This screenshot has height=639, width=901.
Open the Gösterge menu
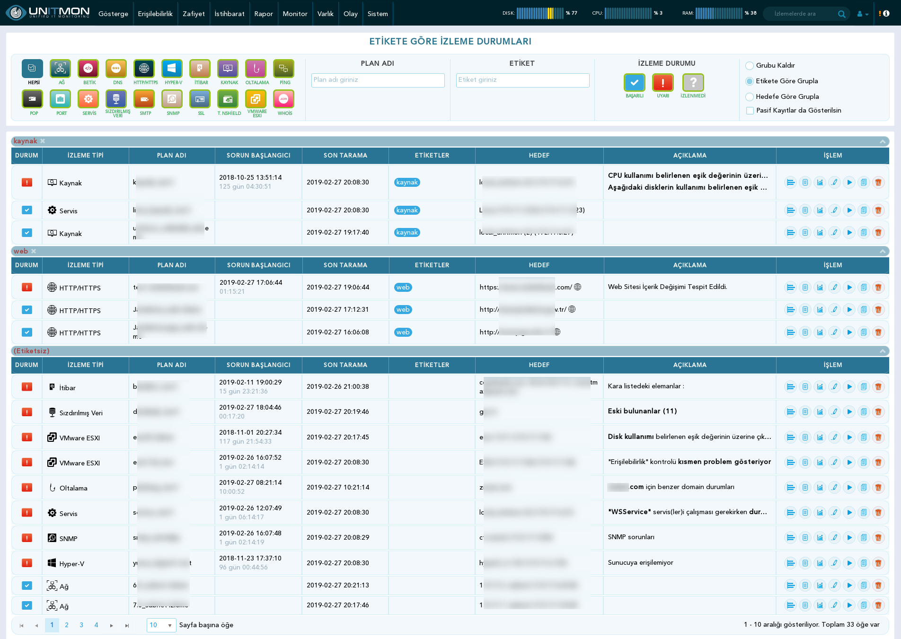coord(113,14)
